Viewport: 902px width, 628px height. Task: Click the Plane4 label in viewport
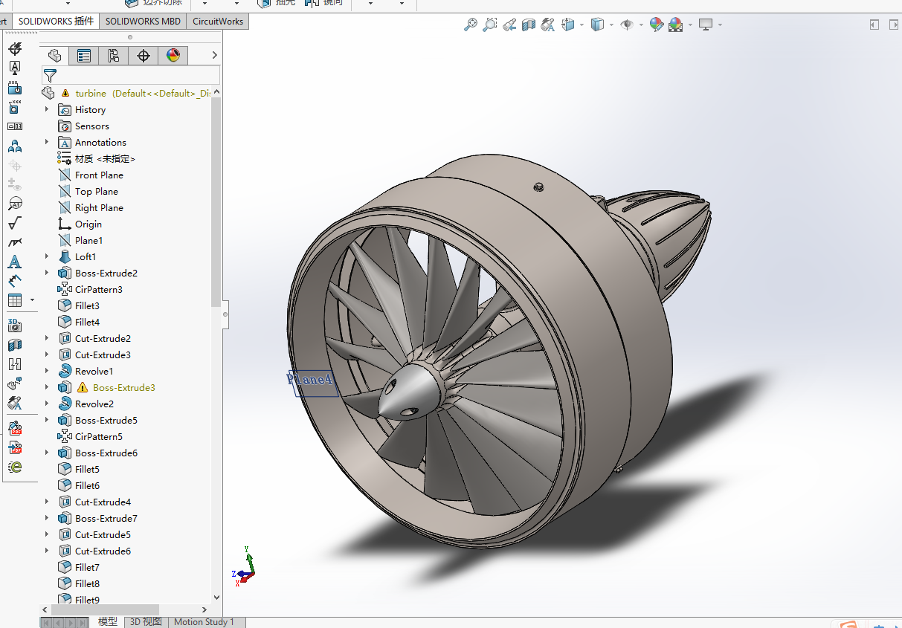[311, 380]
